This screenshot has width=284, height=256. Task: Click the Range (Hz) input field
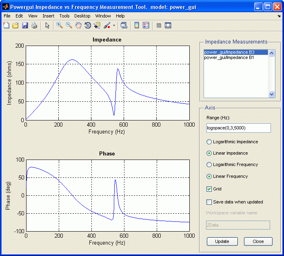point(239,128)
